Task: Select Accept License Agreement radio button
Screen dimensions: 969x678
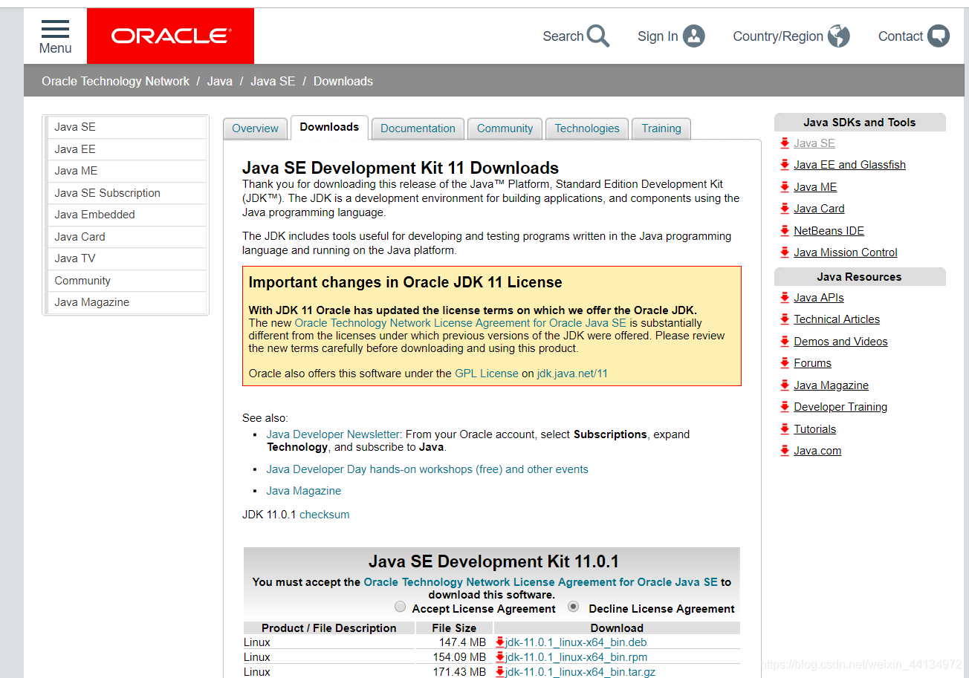Action: 401,607
